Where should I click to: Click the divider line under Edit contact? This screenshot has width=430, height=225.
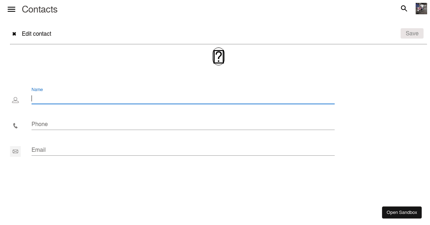pyautogui.click(x=215, y=44)
